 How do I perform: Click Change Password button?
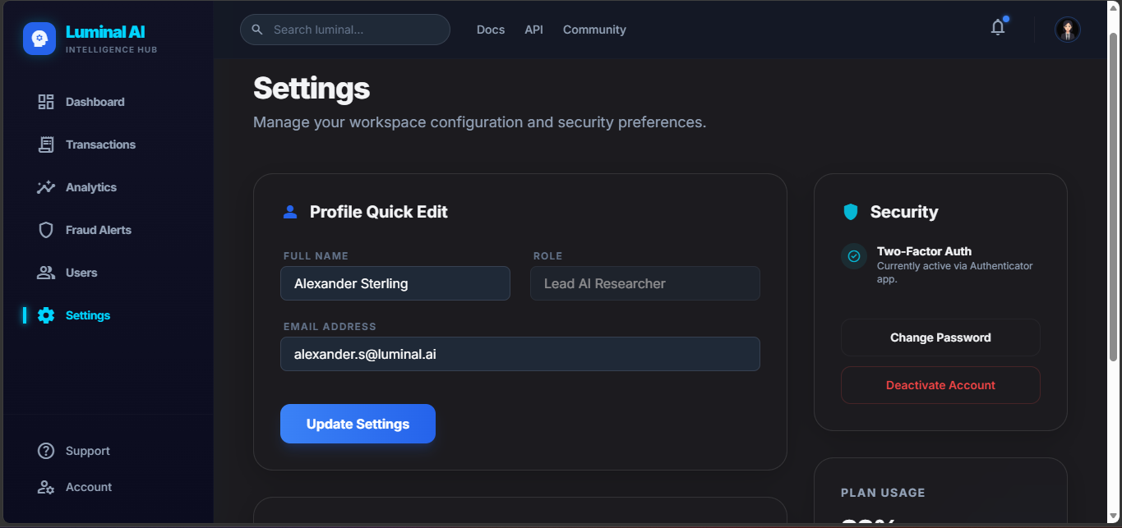click(940, 337)
